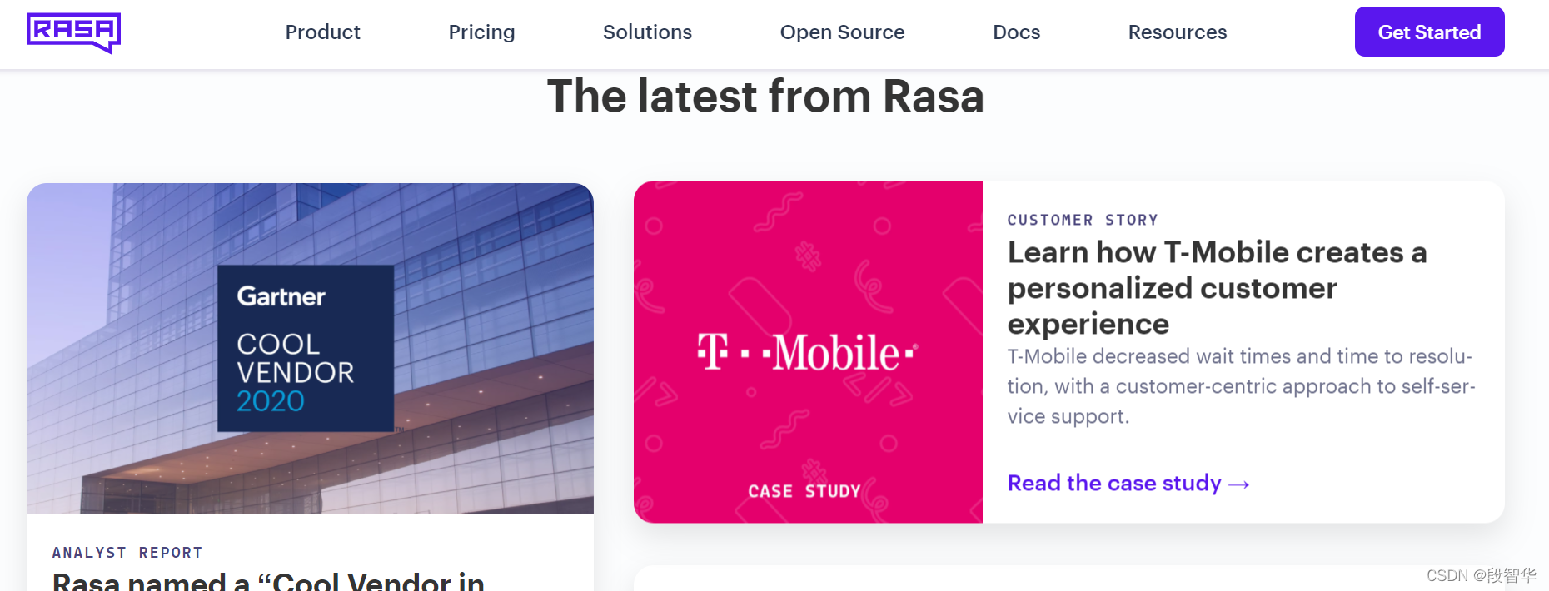
Task: Click the CUSTOMER STORY label
Action: [x=1083, y=219]
